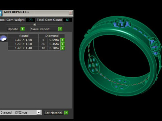
Task: Click the green arrow on the 0.18tw row
Action: (63, 48)
